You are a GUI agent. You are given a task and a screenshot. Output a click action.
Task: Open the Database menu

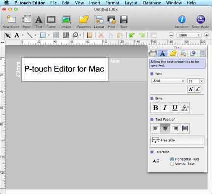[152, 3]
